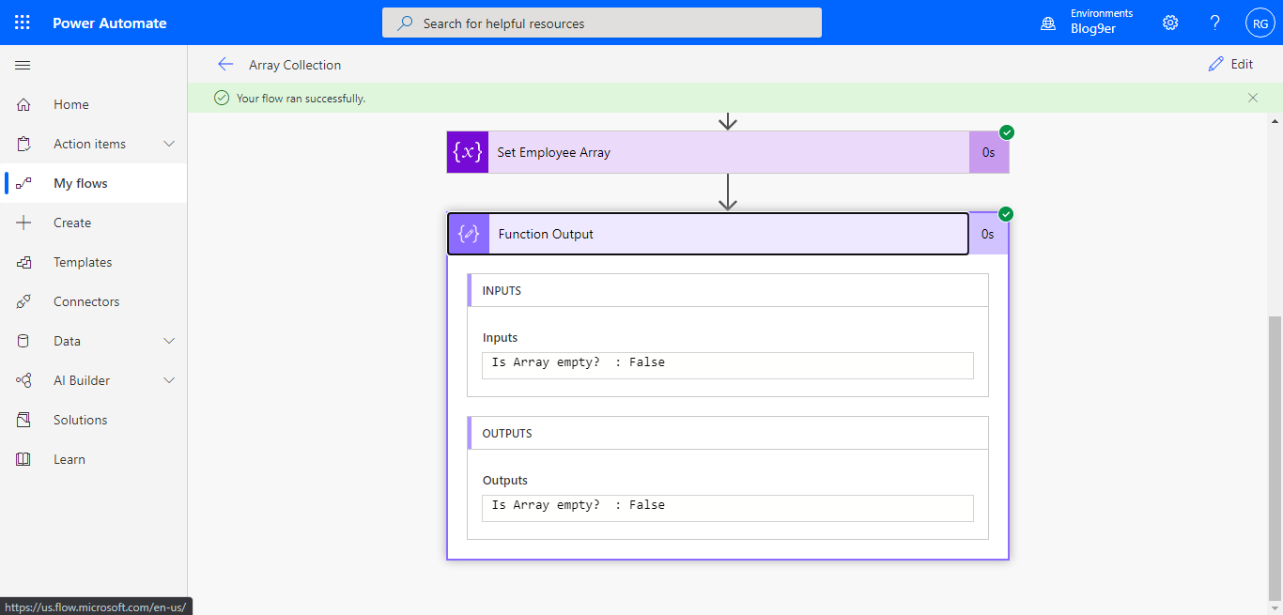Click the RG account avatar
The width and height of the screenshot is (1283, 615).
pos(1260,22)
